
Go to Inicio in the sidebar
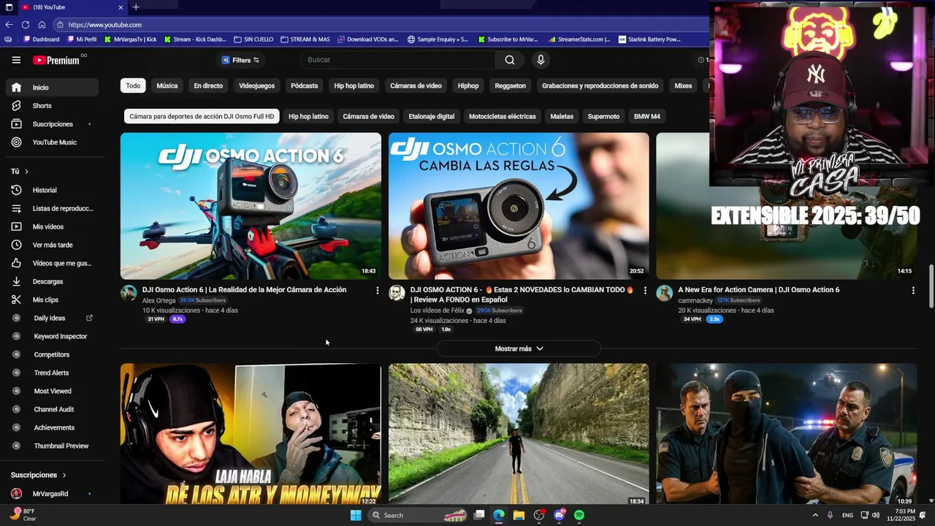tap(51, 88)
